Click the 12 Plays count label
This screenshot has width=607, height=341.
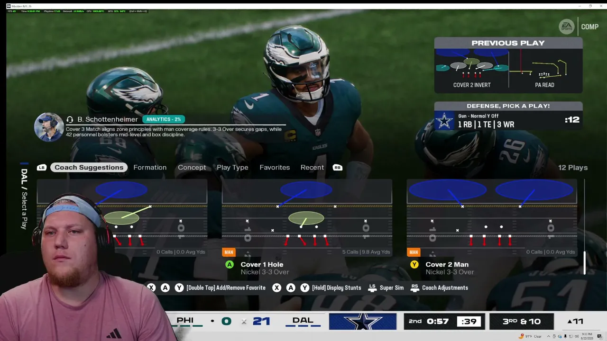pos(573,168)
